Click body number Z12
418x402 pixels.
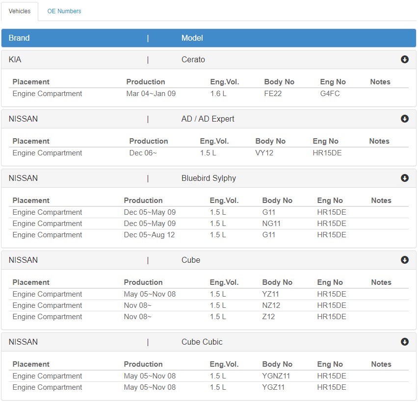click(x=268, y=317)
